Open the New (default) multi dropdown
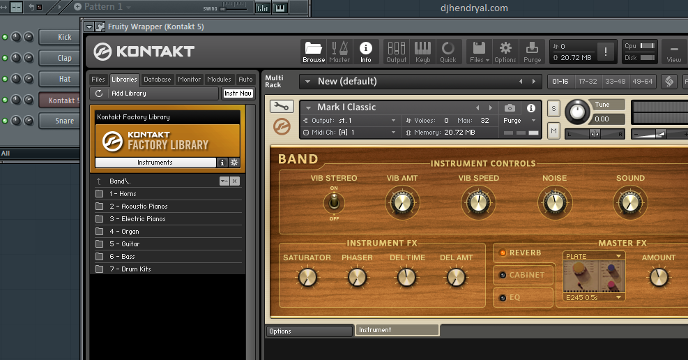Viewport: 688px width, 360px height. 308,81
